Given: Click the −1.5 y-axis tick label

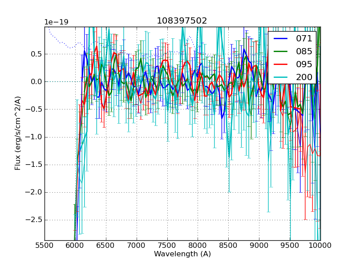Looking at the screenshot, I should pyautogui.click(x=33, y=165).
